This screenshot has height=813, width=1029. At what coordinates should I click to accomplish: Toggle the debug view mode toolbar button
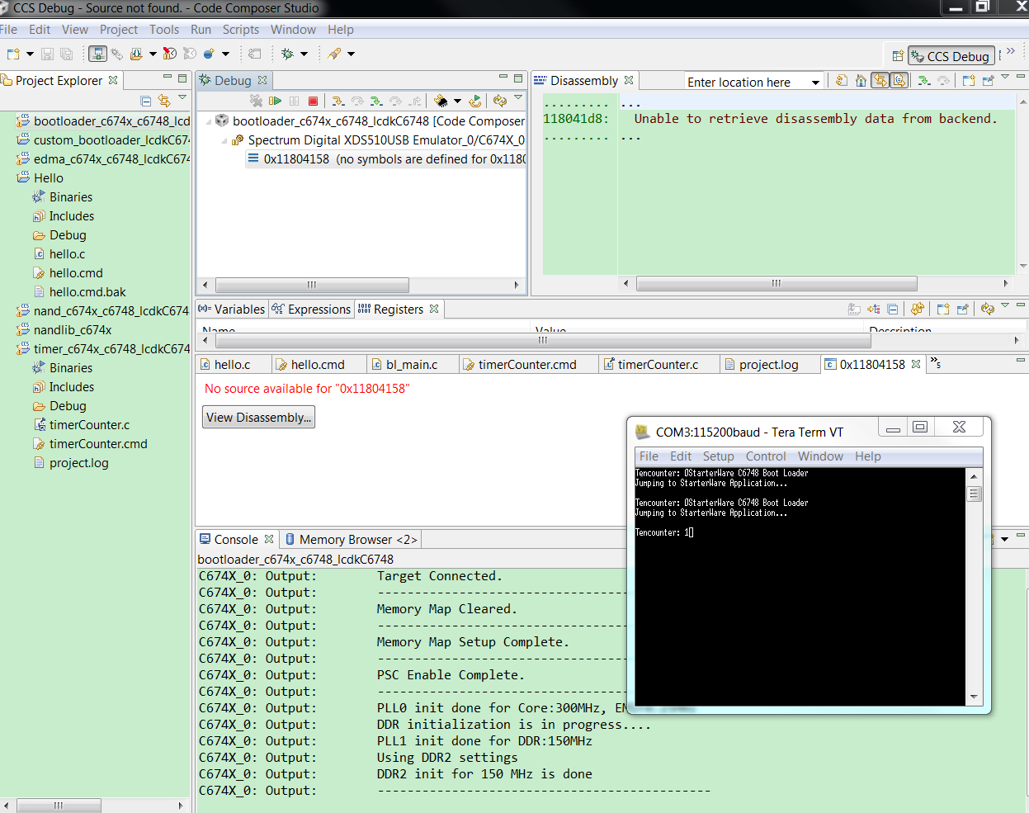coord(98,54)
